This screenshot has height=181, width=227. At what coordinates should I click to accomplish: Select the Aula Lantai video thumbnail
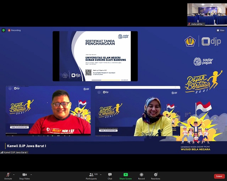207,14
